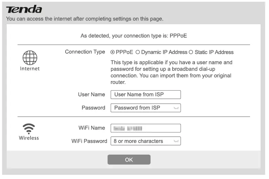The image size is (269, 179).
Task: Reveal WiFi password using eye icon
Action: click(x=176, y=141)
